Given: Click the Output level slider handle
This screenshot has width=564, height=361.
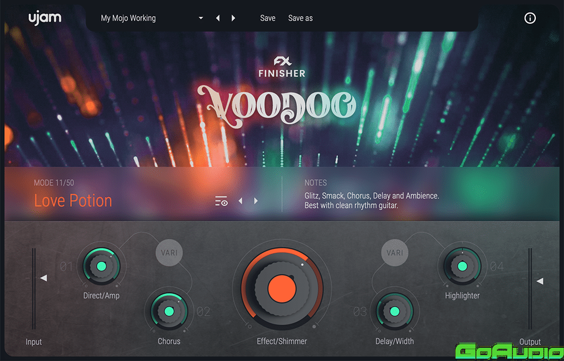Looking at the screenshot, I should coord(540,281).
